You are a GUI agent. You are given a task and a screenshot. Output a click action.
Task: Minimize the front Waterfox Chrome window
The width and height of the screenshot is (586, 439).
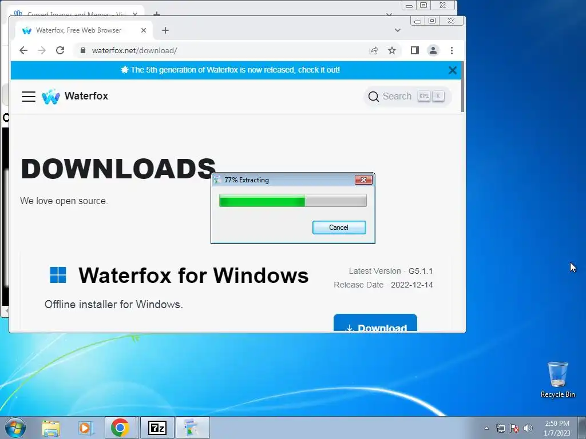[417, 21]
